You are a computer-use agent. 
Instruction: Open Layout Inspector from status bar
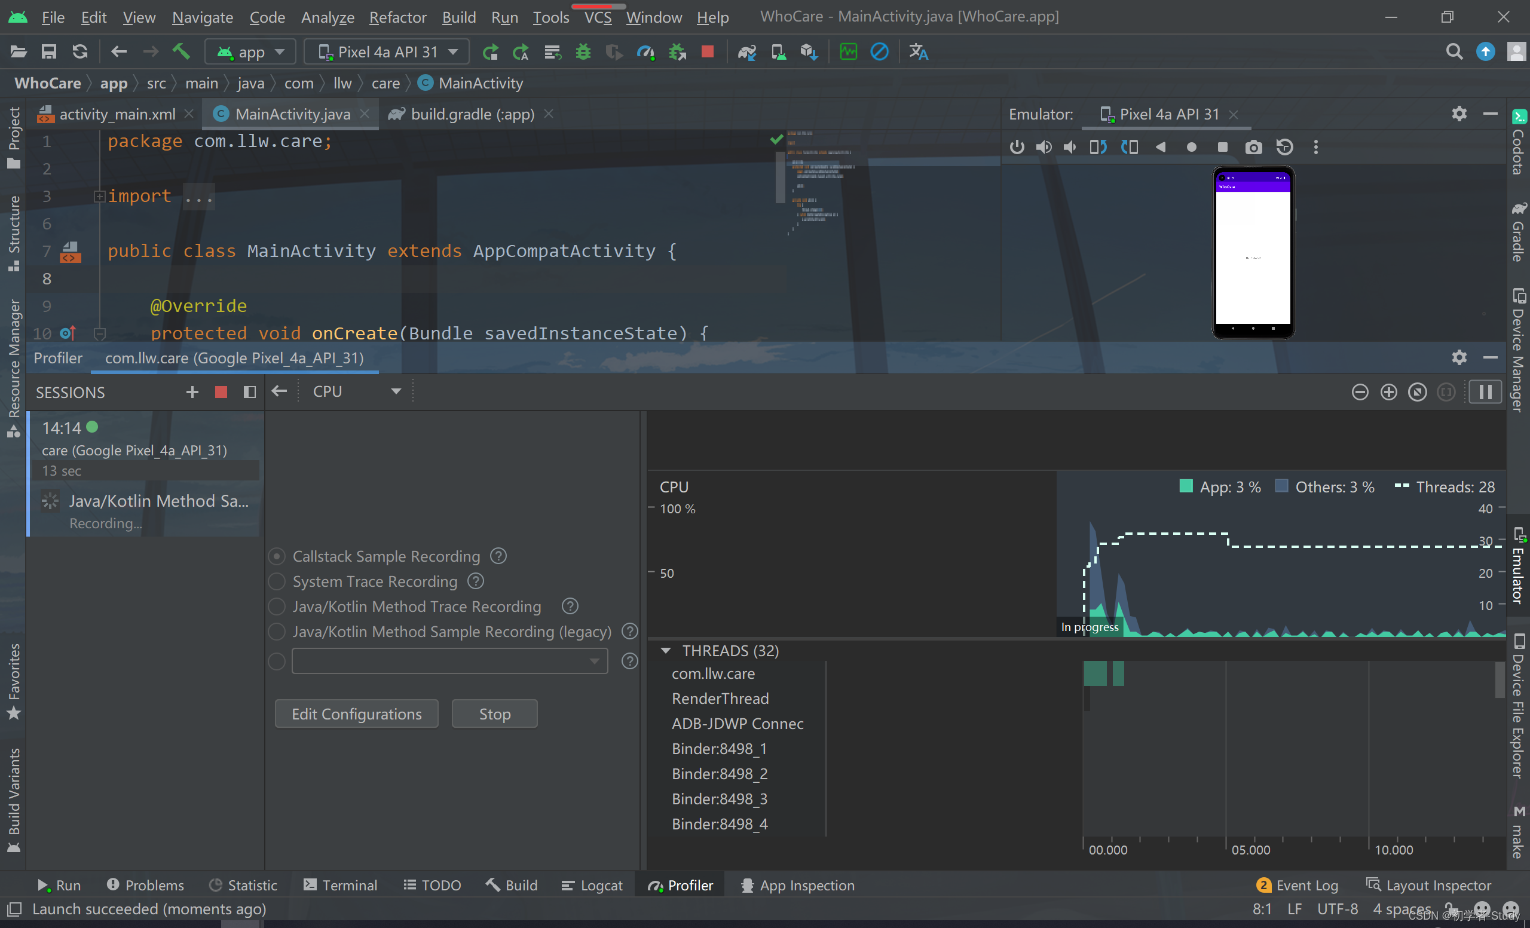tap(1428, 885)
